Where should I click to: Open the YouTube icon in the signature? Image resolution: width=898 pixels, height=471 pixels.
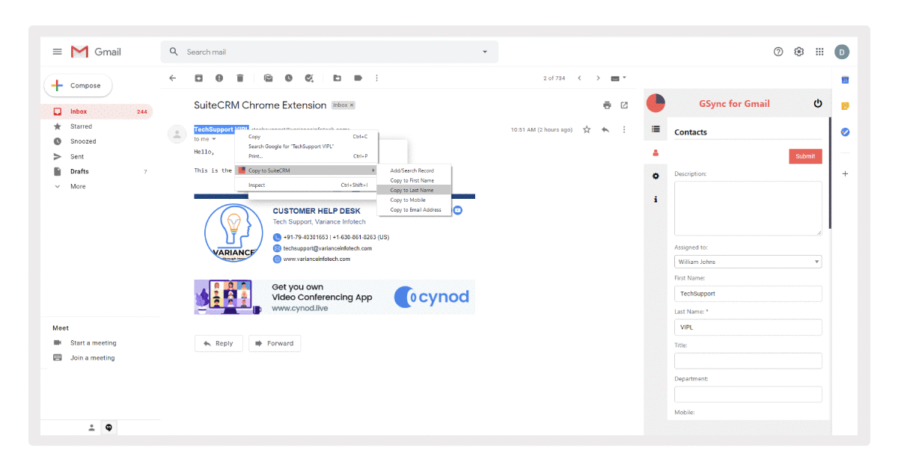pyautogui.click(x=457, y=210)
